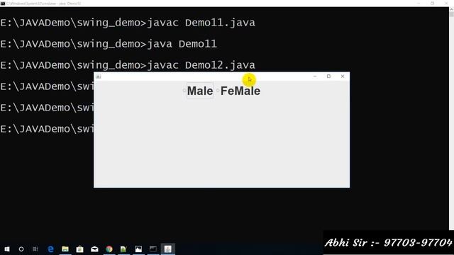Viewport: 454px width, 255px height.
Task: Switch to Google Chrome in taskbar
Action: coord(109,249)
